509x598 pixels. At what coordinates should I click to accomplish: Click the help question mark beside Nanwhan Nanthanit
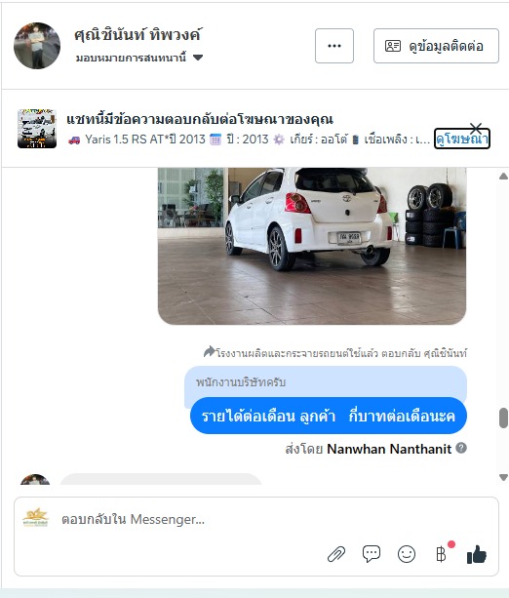tap(461, 448)
